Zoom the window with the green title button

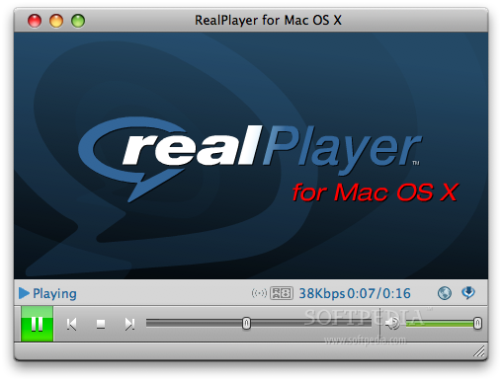(x=78, y=21)
